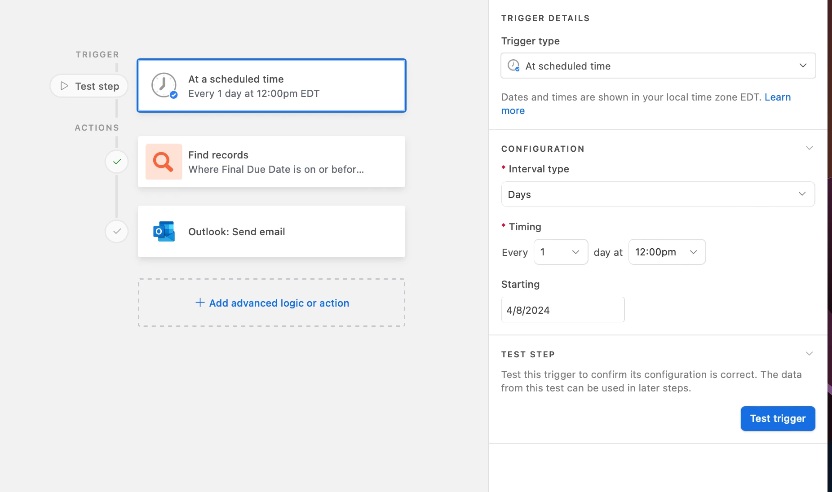Image resolution: width=832 pixels, height=492 pixels.
Task: Click the Test step button
Action: coord(89,86)
